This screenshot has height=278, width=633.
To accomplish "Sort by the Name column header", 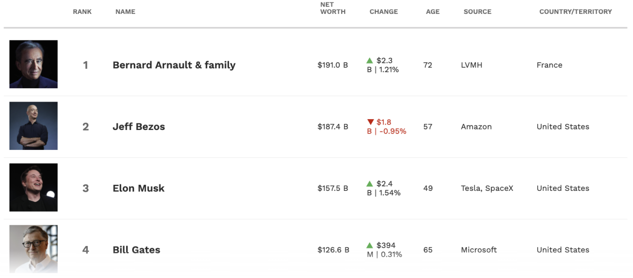I will point(125,11).
